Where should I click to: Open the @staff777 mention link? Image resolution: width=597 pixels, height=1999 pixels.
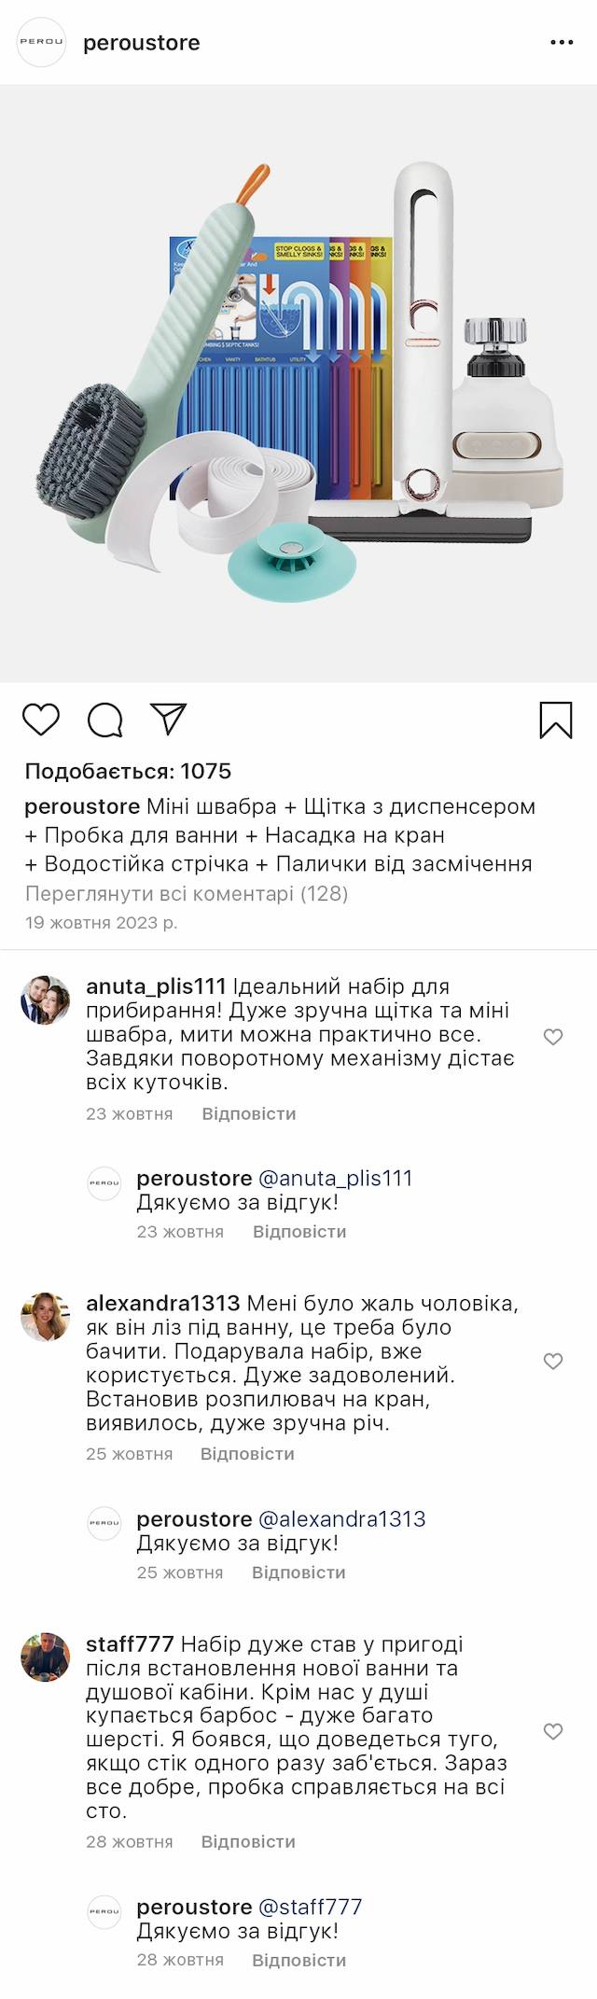(310, 1907)
